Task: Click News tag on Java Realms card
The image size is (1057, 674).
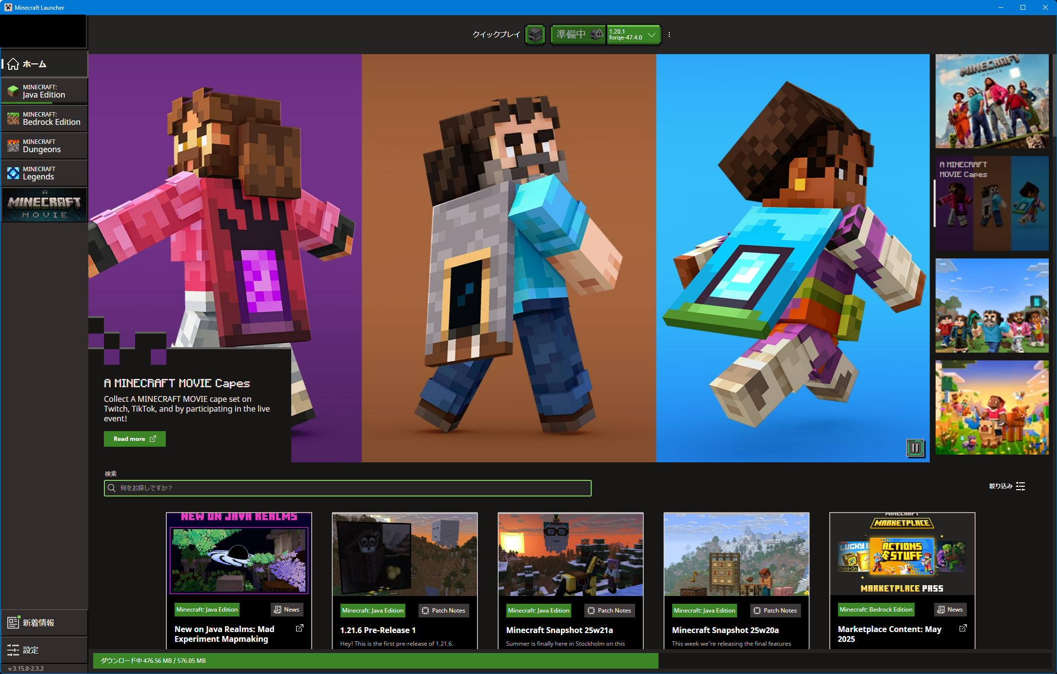Action: (287, 610)
